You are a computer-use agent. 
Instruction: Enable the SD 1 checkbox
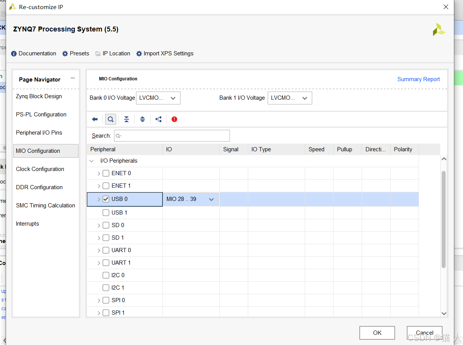pyautogui.click(x=106, y=238)
